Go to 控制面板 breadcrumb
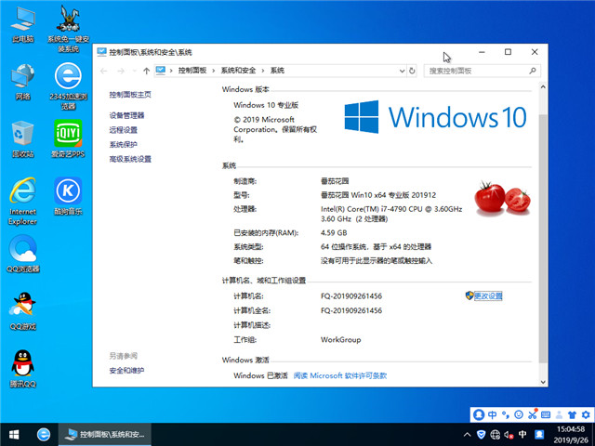 click(x=192, y=71)
